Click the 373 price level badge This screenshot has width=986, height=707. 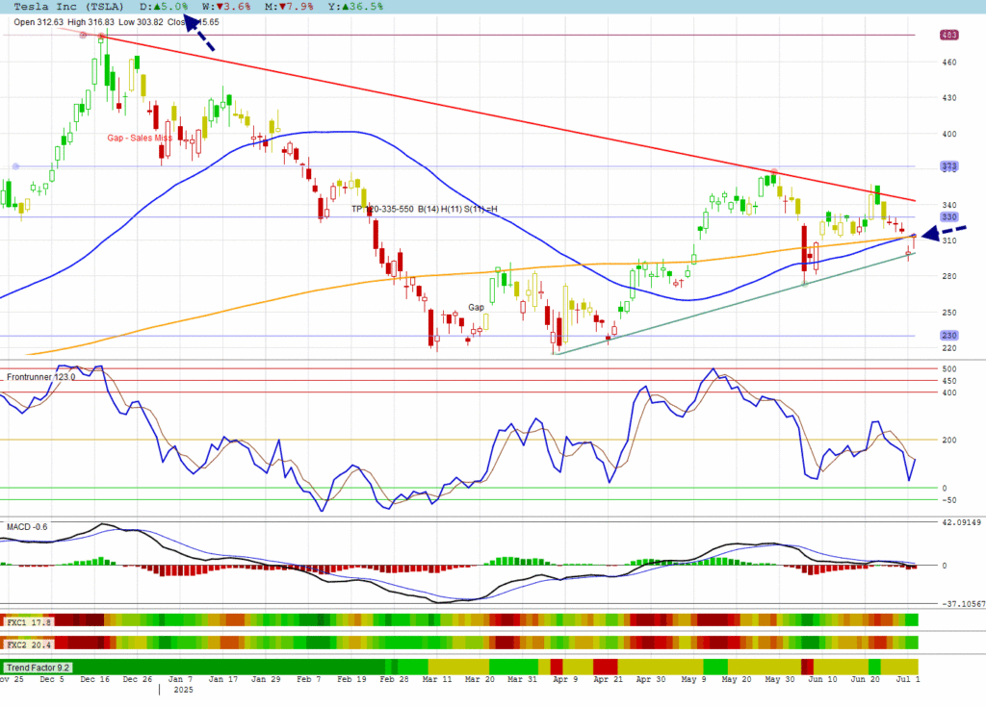[x=948, y=166]
